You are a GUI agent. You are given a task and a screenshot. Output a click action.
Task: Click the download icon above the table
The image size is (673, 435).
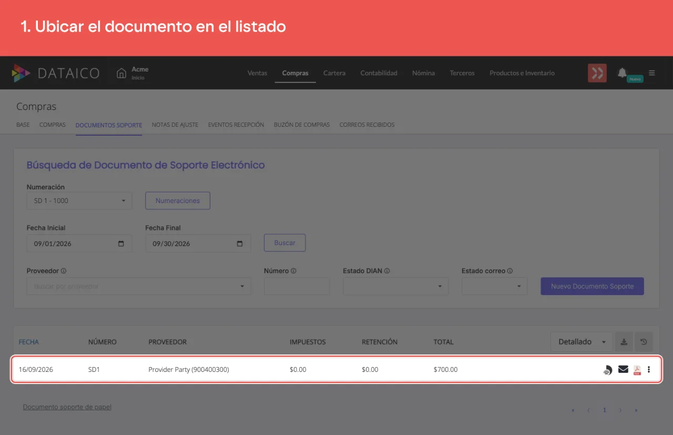tap(624, 342)
